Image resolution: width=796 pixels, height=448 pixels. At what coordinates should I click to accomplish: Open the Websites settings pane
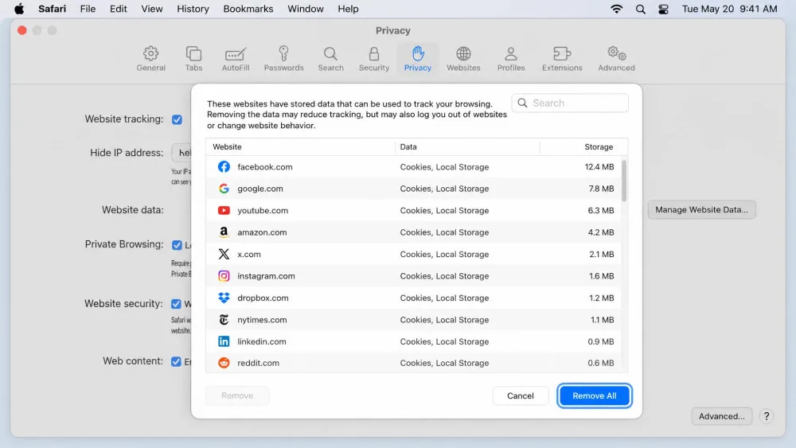point(463,59)
